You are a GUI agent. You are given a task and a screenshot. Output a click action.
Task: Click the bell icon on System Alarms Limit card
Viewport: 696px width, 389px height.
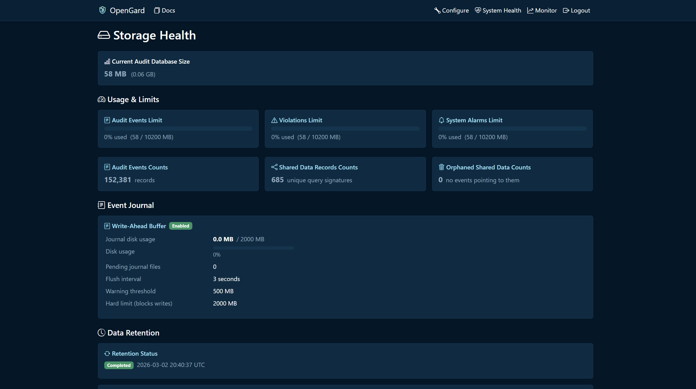pyautogui.click(x=441, y=120)
